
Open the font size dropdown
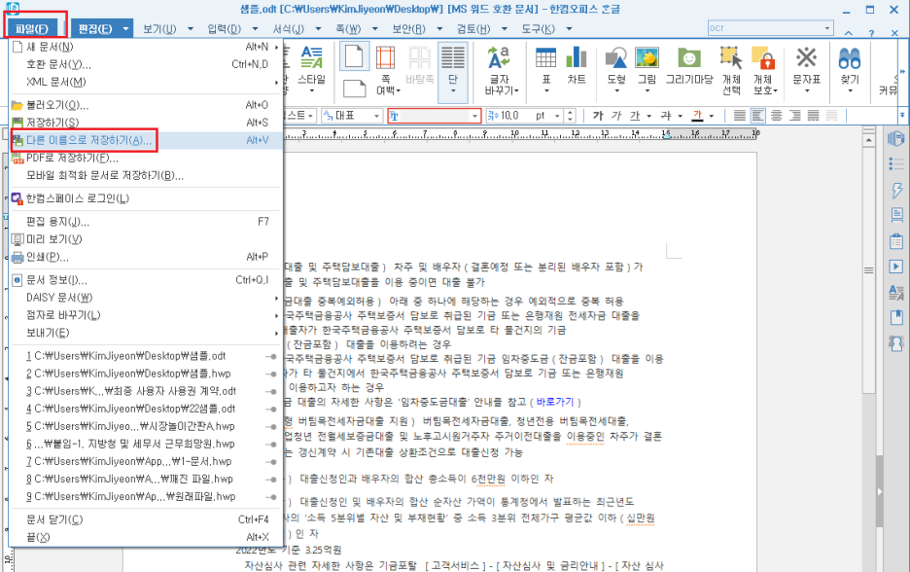[x=557, y=116]
